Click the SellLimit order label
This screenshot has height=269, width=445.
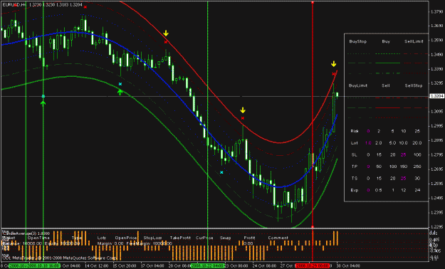pyautogui.click(x=414, y=41)
